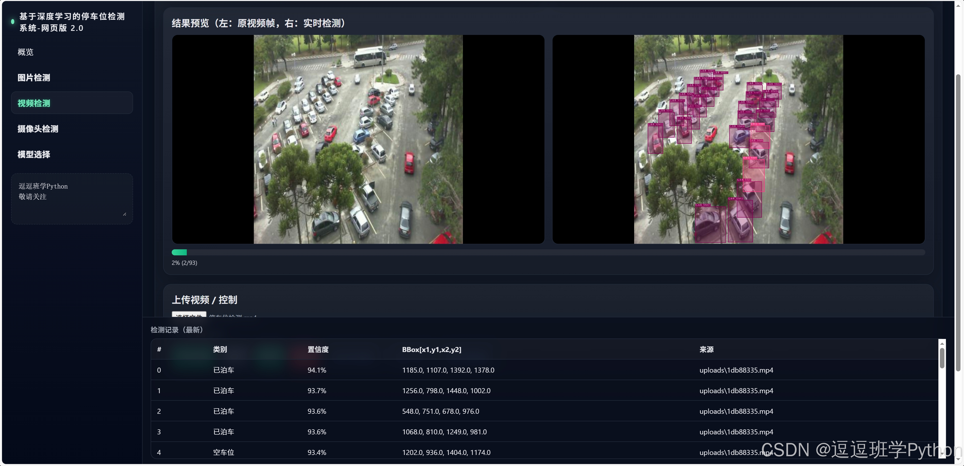Click the 93.4% confidence cell
The width and height of the screenshot is (964, 466).
(x=317, y=452)
